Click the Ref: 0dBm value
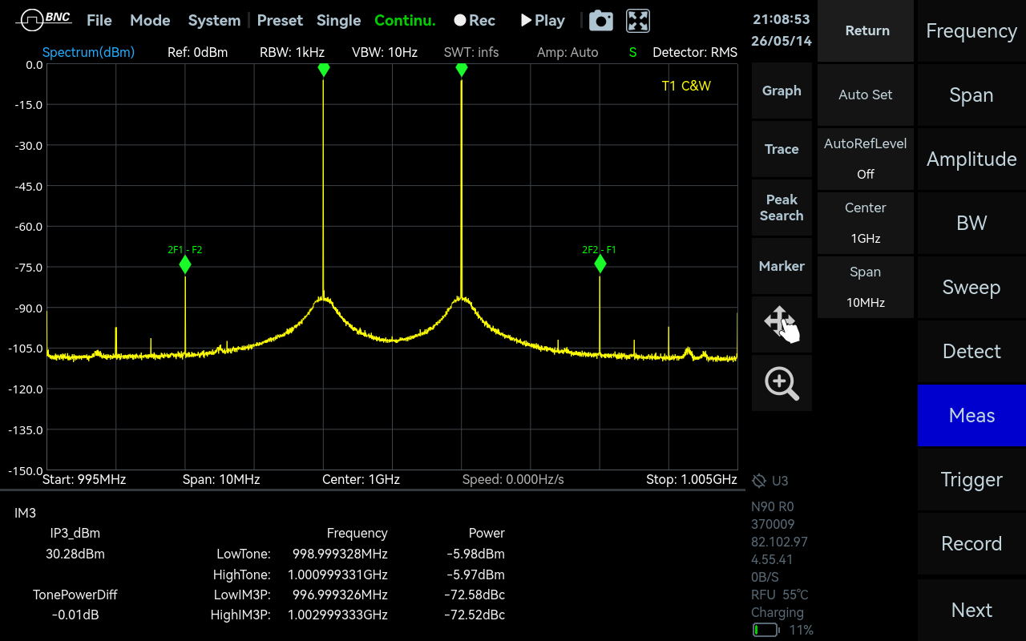This screenshot has width=1026, height=641. 197,52
